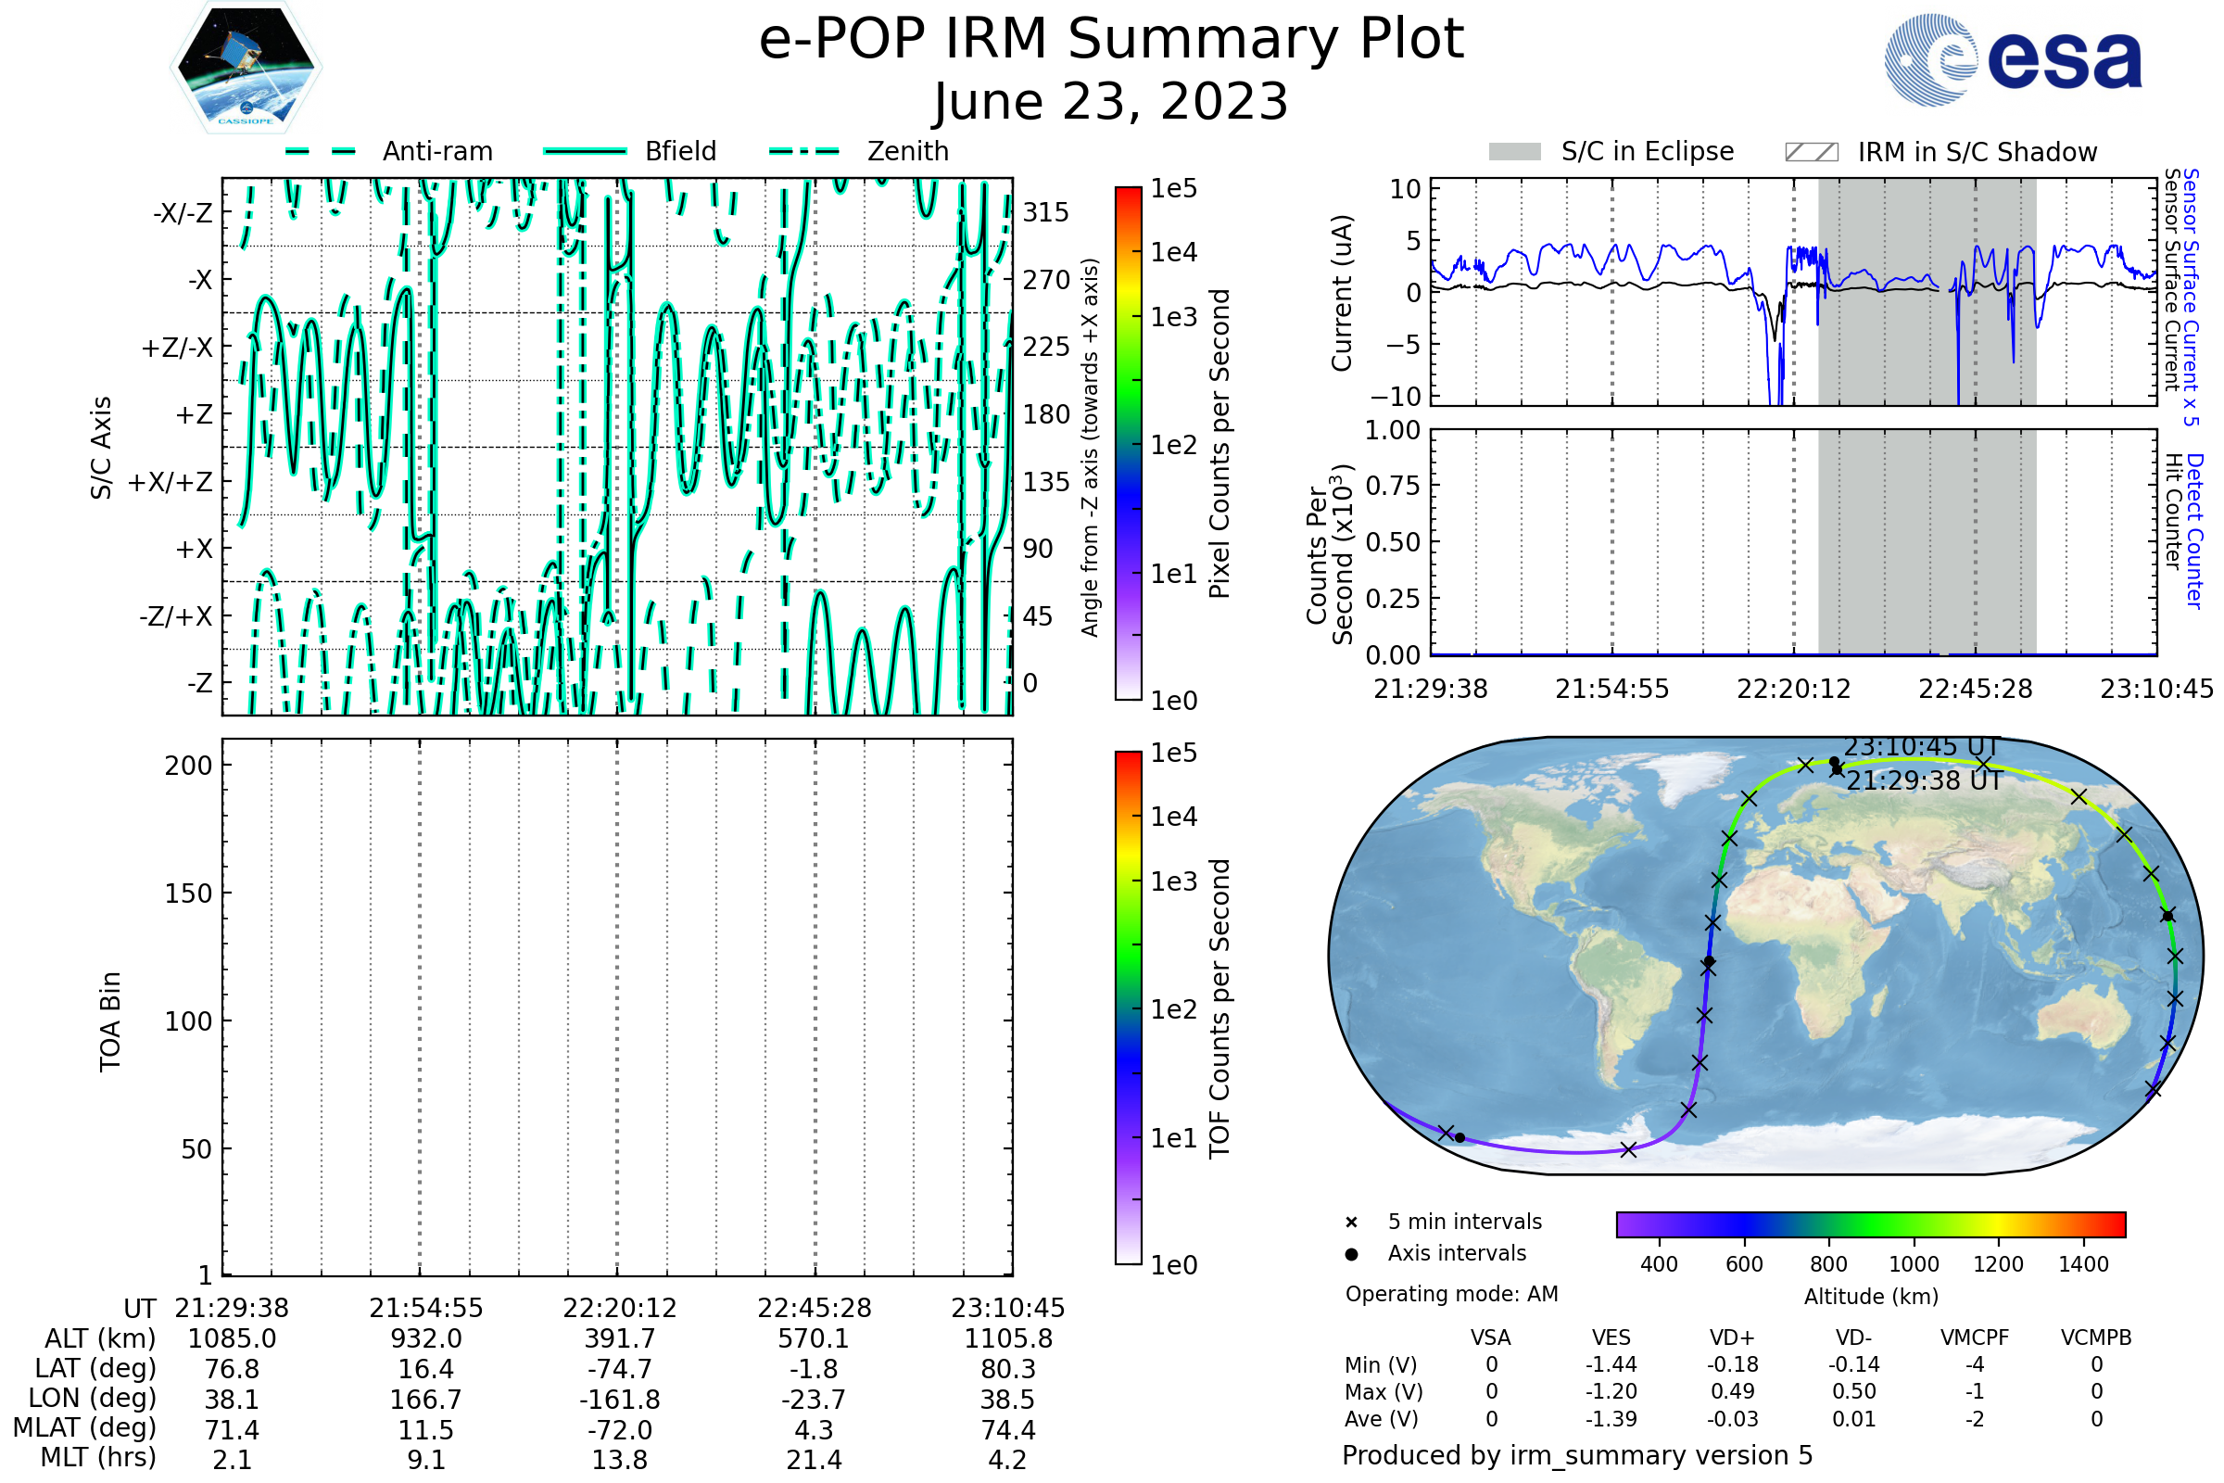This screenshot has height=1483, width=2224.
Task: Click the VES column header in voltage table
Action: pyautogui.click(x=1611, y=1338)
